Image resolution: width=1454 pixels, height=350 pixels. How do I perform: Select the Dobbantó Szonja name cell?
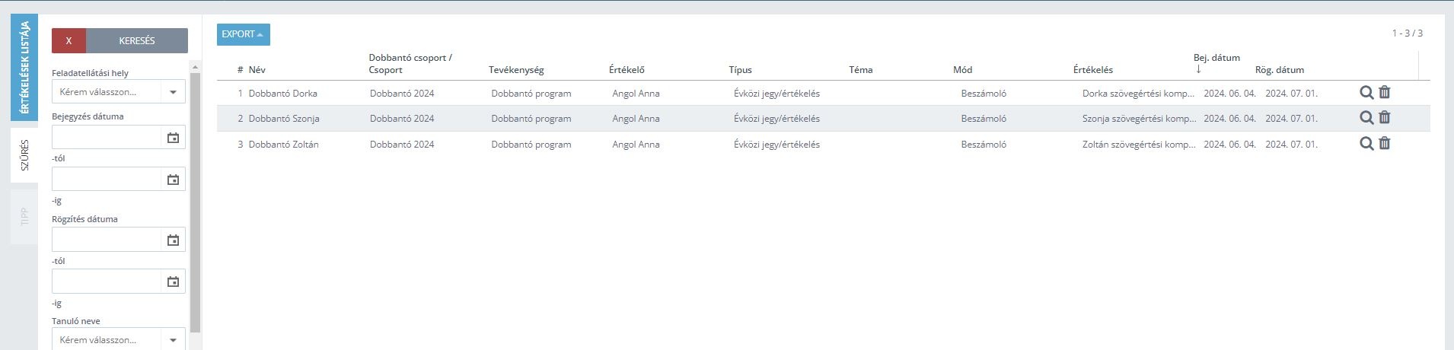click(284, 119)
